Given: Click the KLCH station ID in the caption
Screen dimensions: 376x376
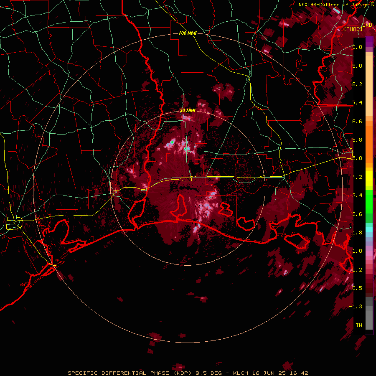Looking at the screenshot, I should pyautogui.click(x=241, y=373).
